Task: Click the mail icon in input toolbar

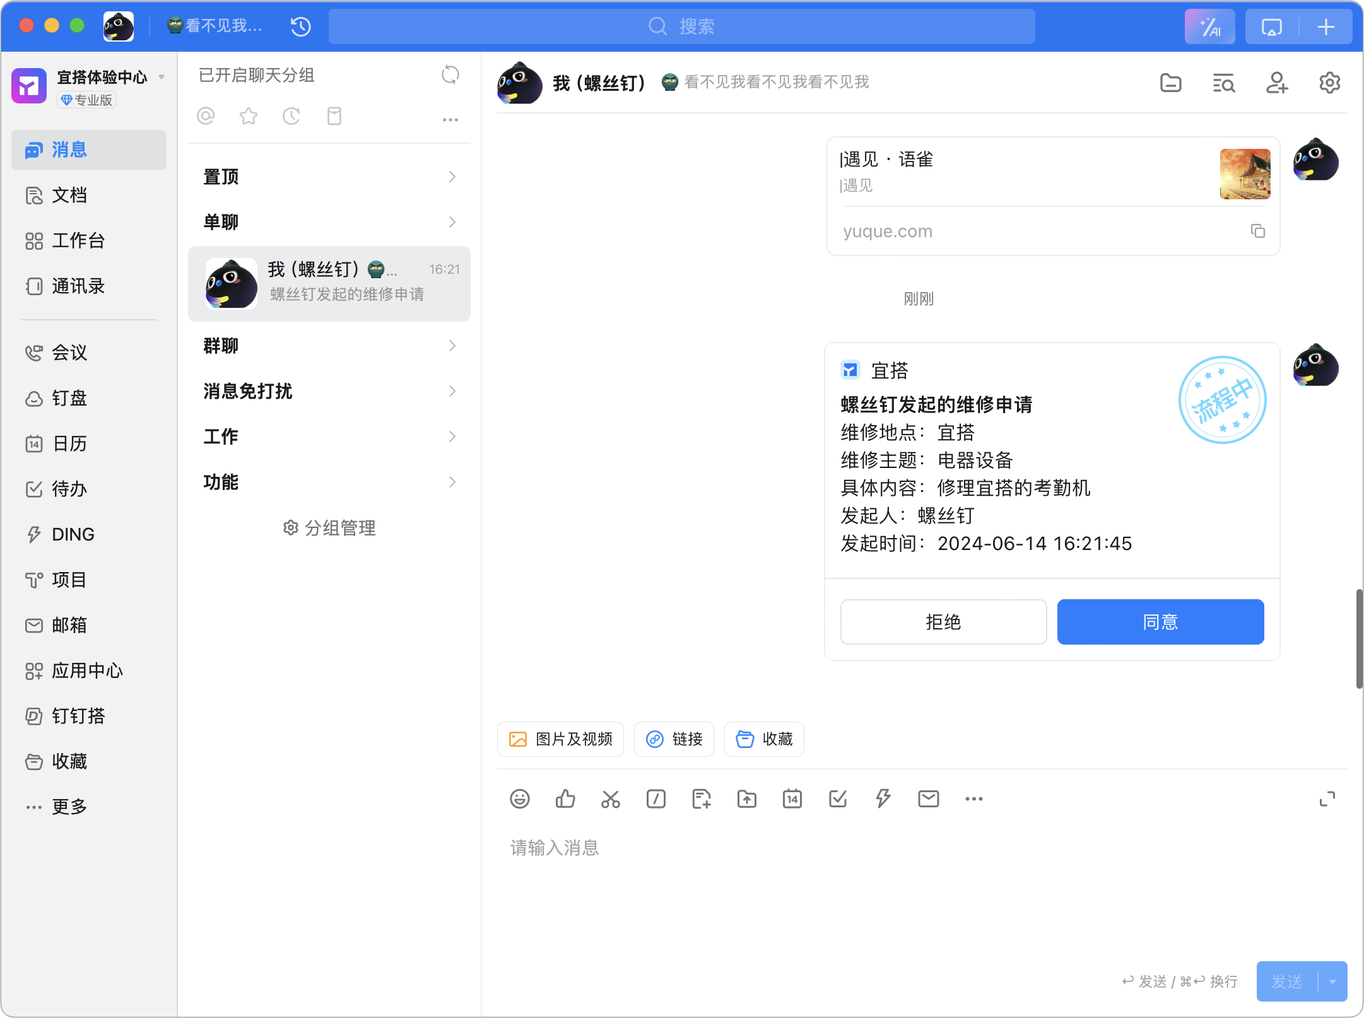Action: [x=929, y=799]
